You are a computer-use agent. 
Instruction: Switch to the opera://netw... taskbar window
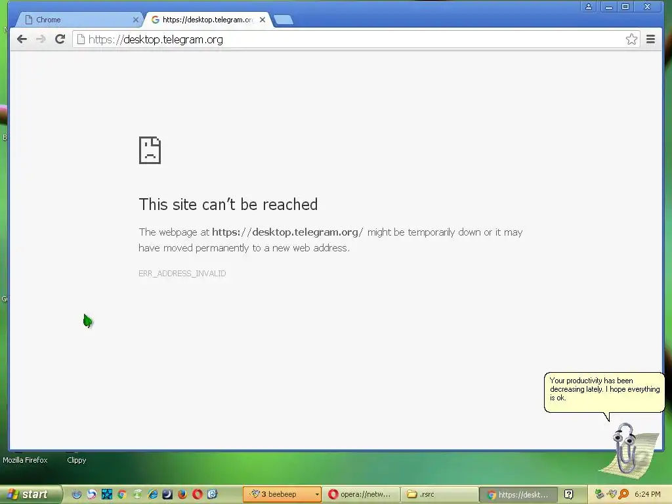click(x=361, y=494)
